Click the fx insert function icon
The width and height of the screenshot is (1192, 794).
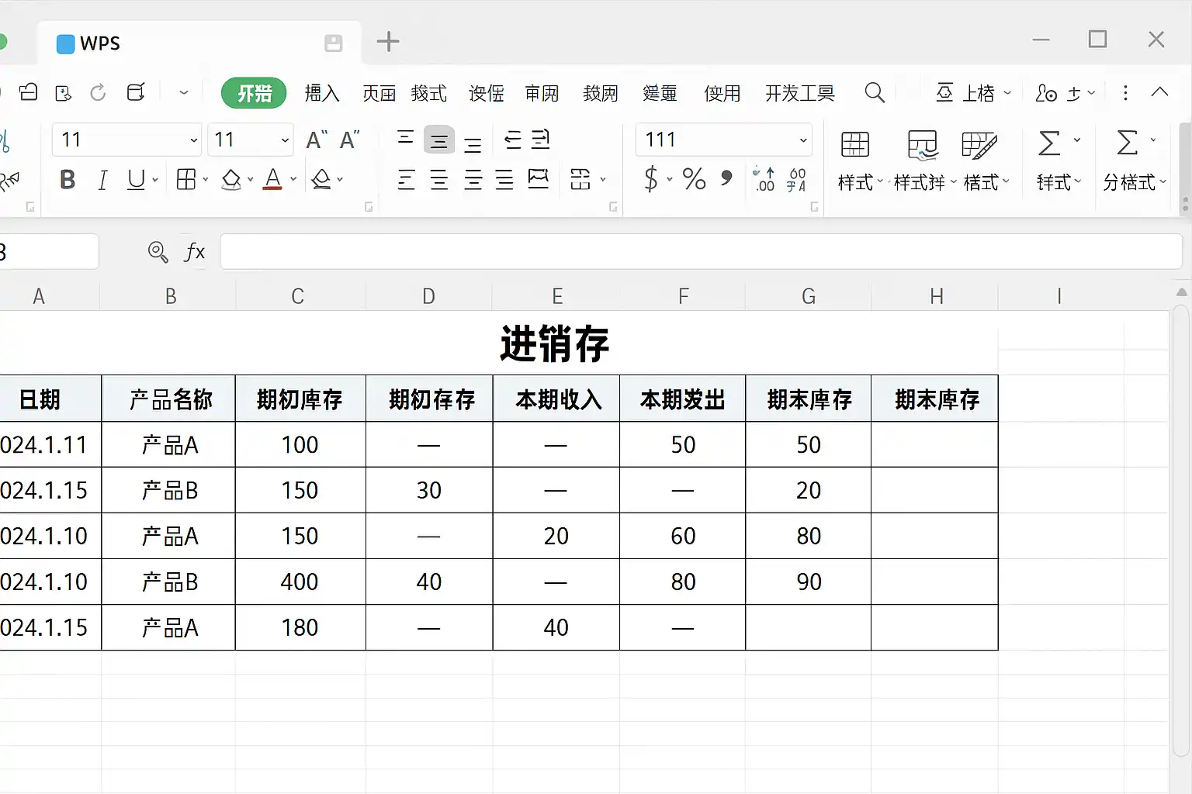[194, 252]
